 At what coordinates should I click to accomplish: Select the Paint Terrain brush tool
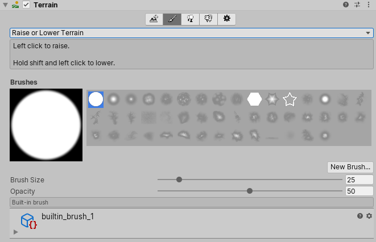pos(172,19)
